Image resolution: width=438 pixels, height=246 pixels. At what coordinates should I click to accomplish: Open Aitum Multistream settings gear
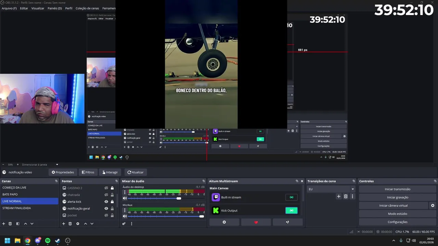[x=224, y=222]
